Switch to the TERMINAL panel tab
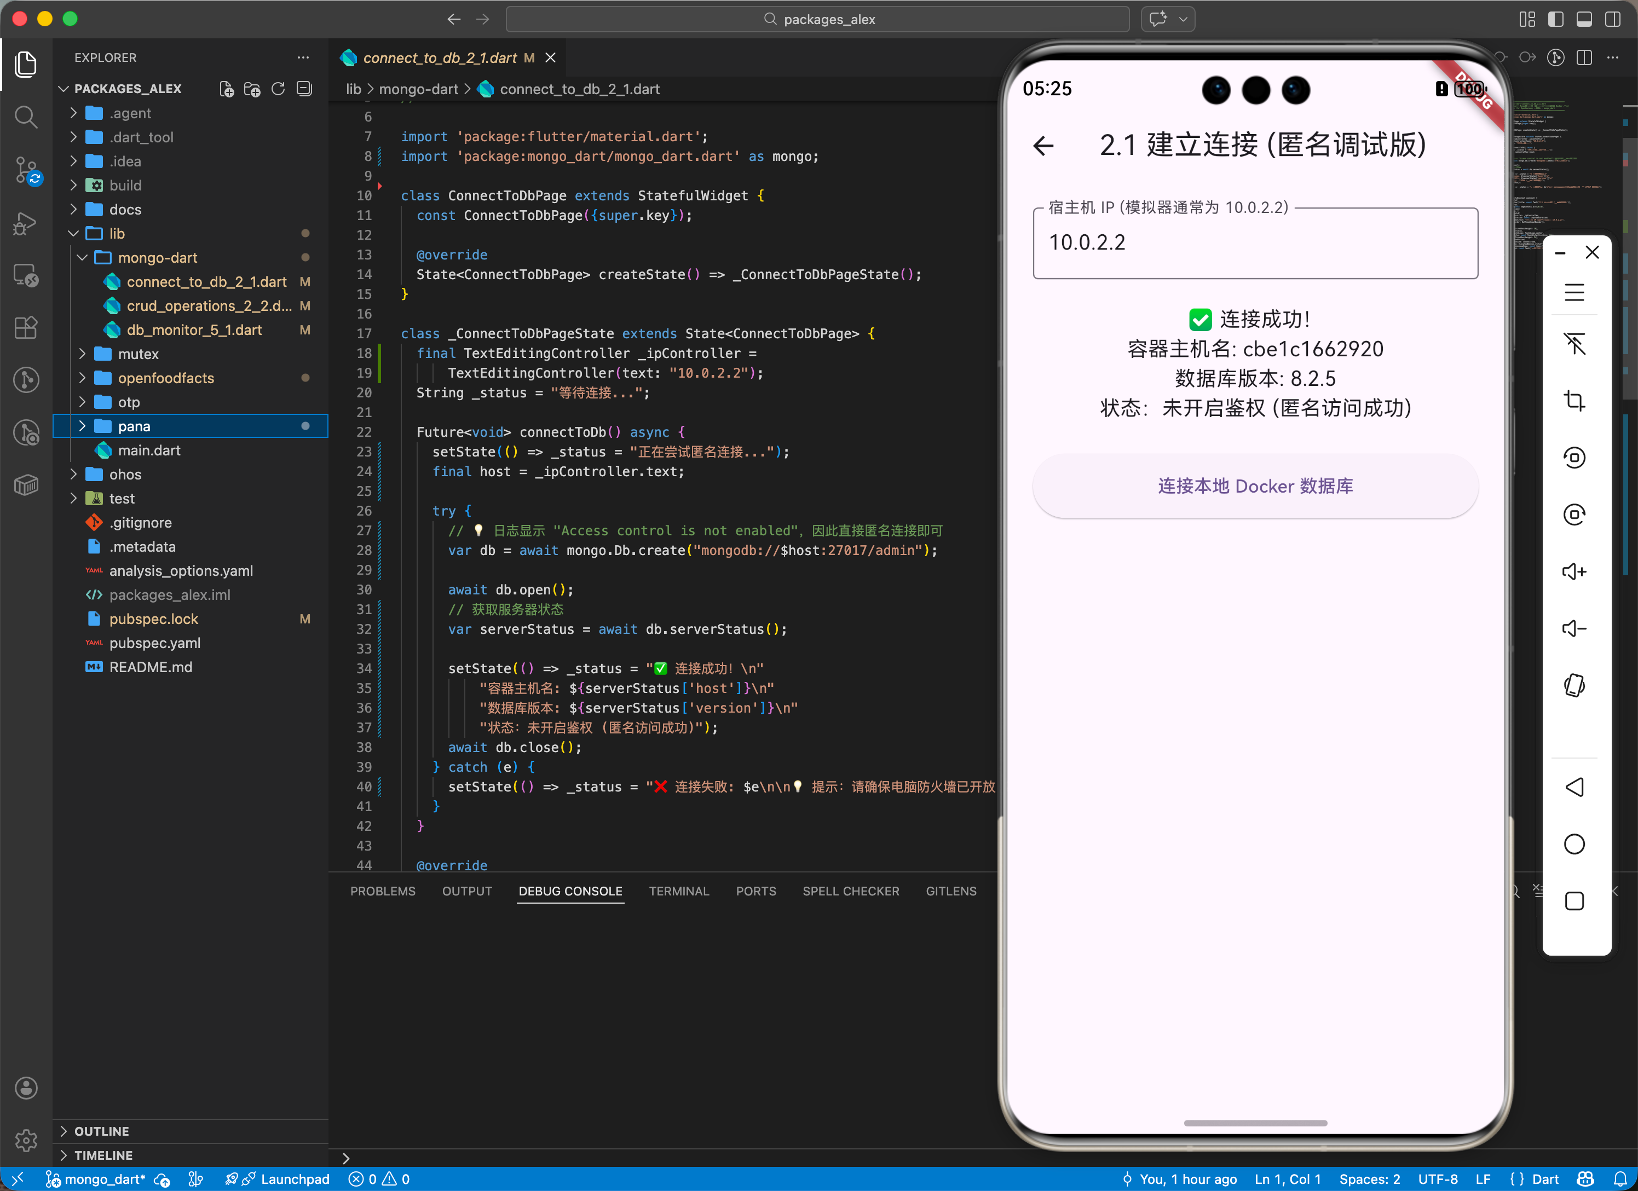This screenshot has width=1638, height=1191. (x=678, y=891)
